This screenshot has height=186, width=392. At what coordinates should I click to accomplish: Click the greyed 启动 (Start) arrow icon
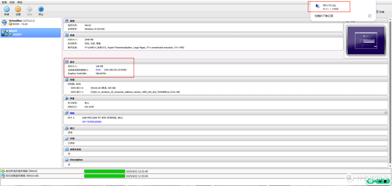[x=29, y=9]
